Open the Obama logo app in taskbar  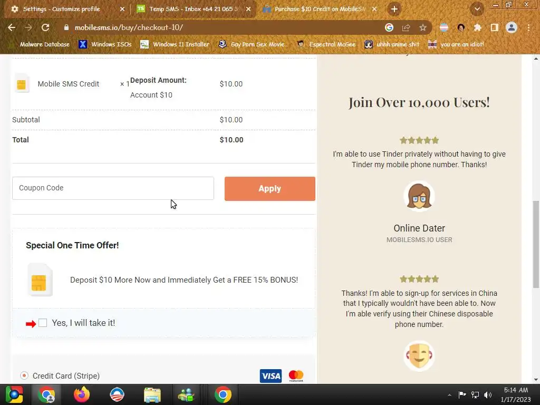pos(117,394)
